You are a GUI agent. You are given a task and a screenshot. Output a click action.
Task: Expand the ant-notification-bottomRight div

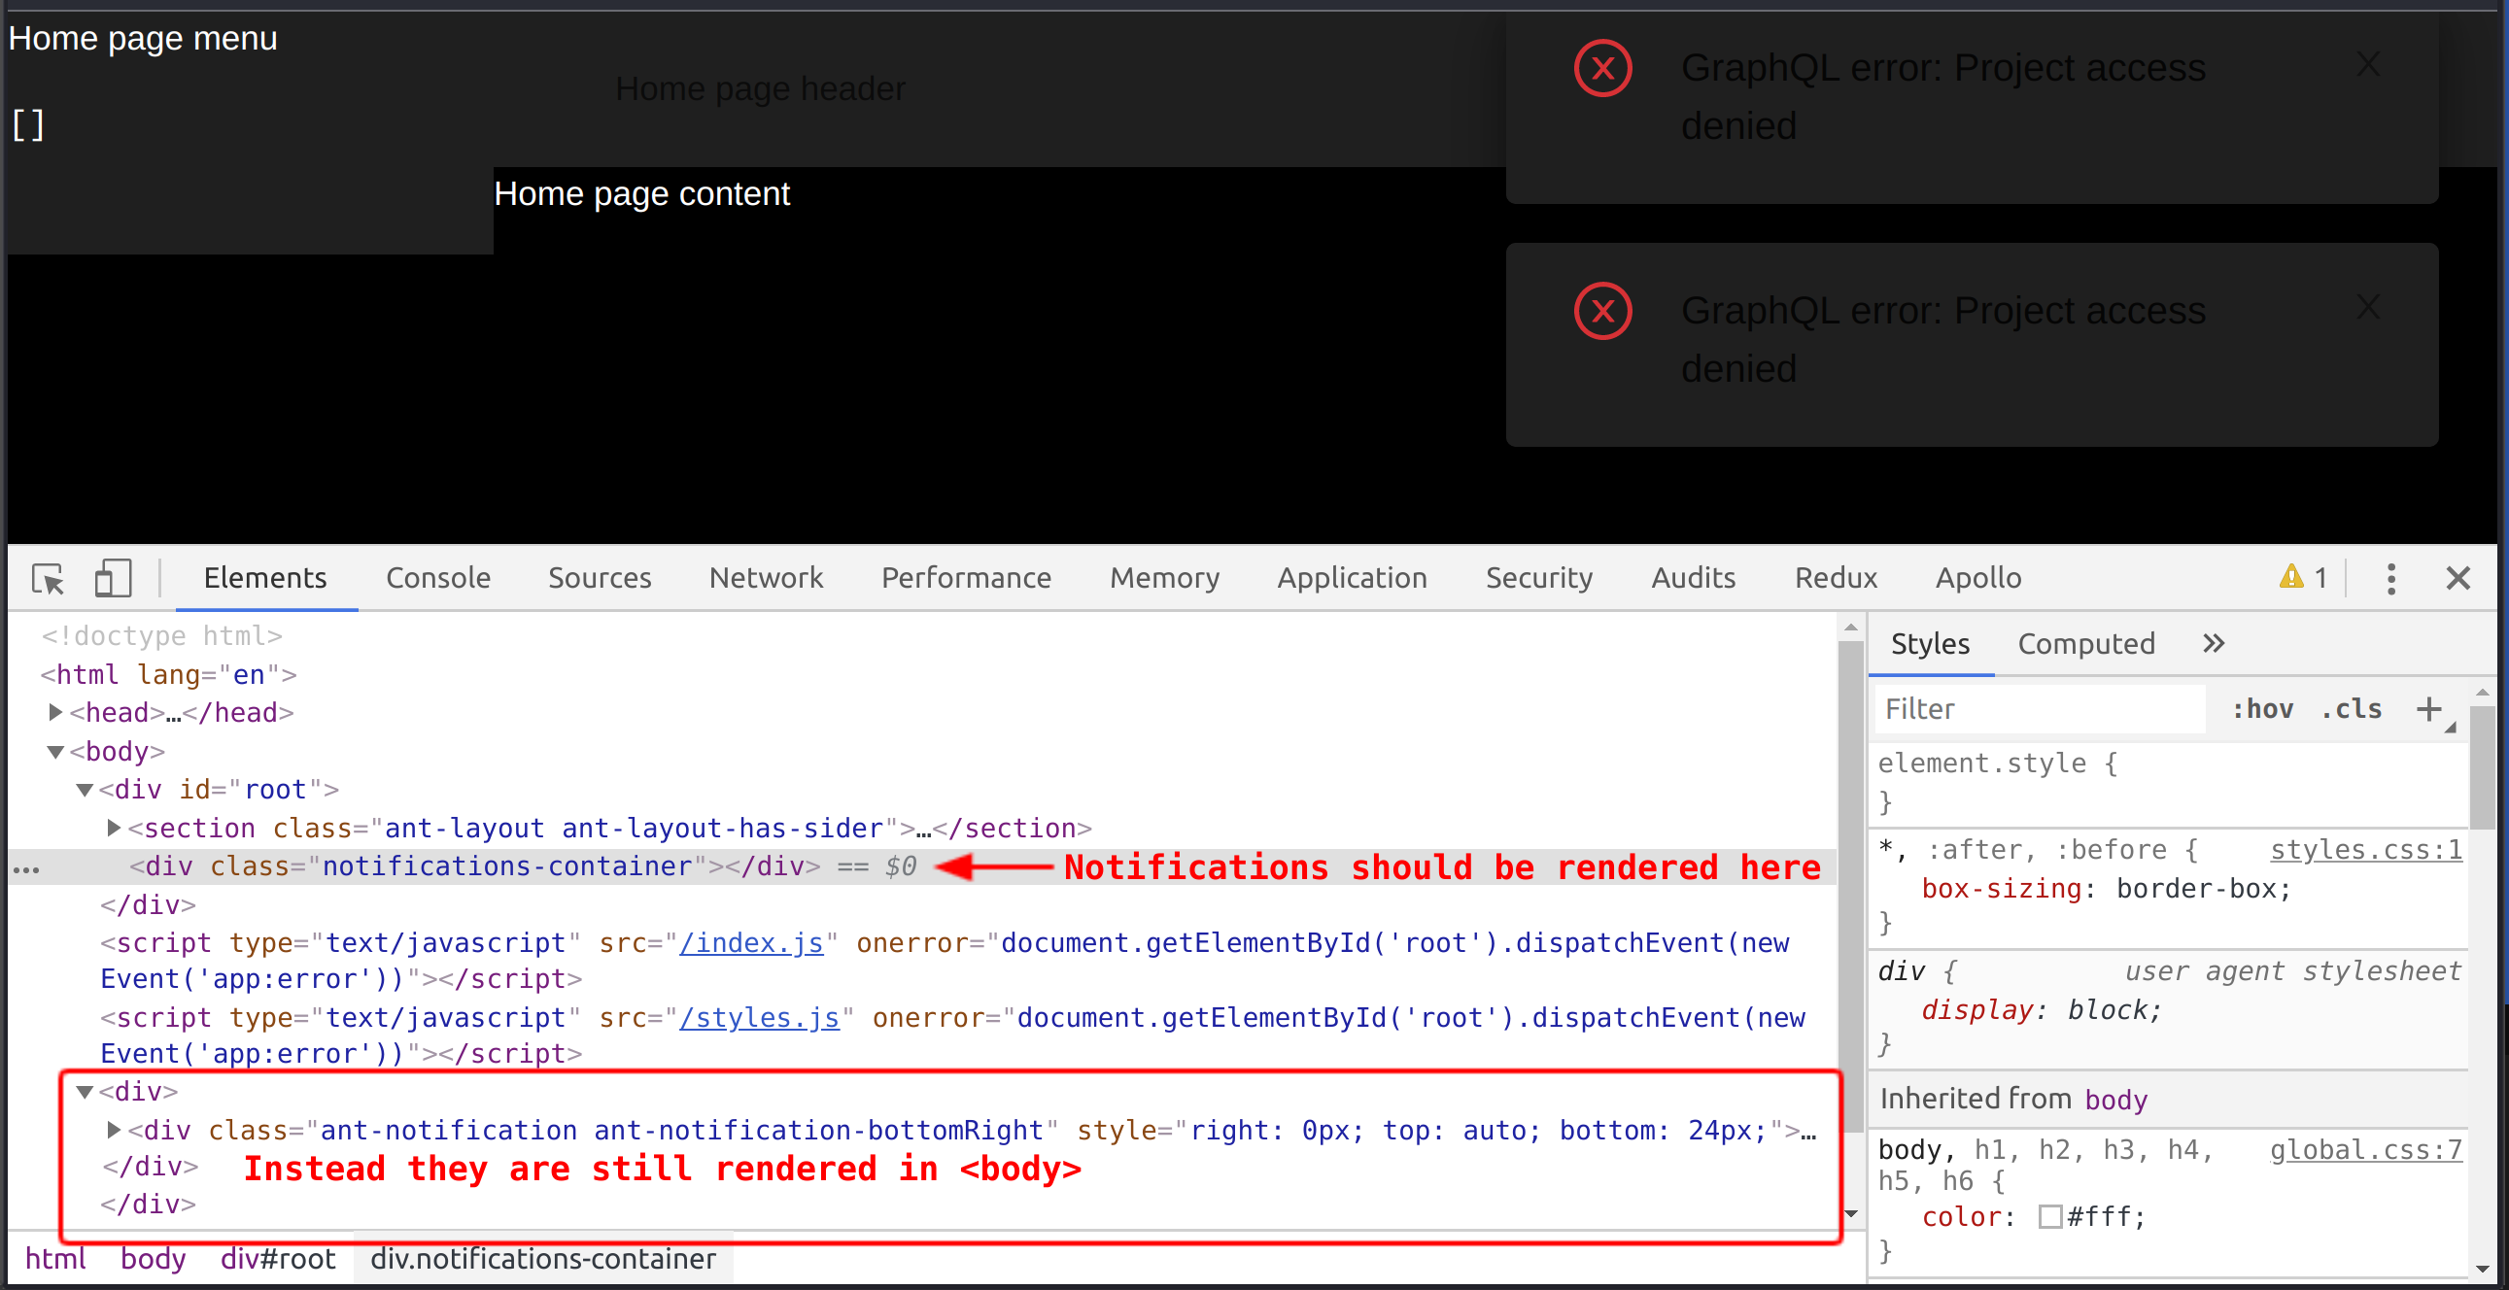pyautogui.click(x=113, y=1130)
